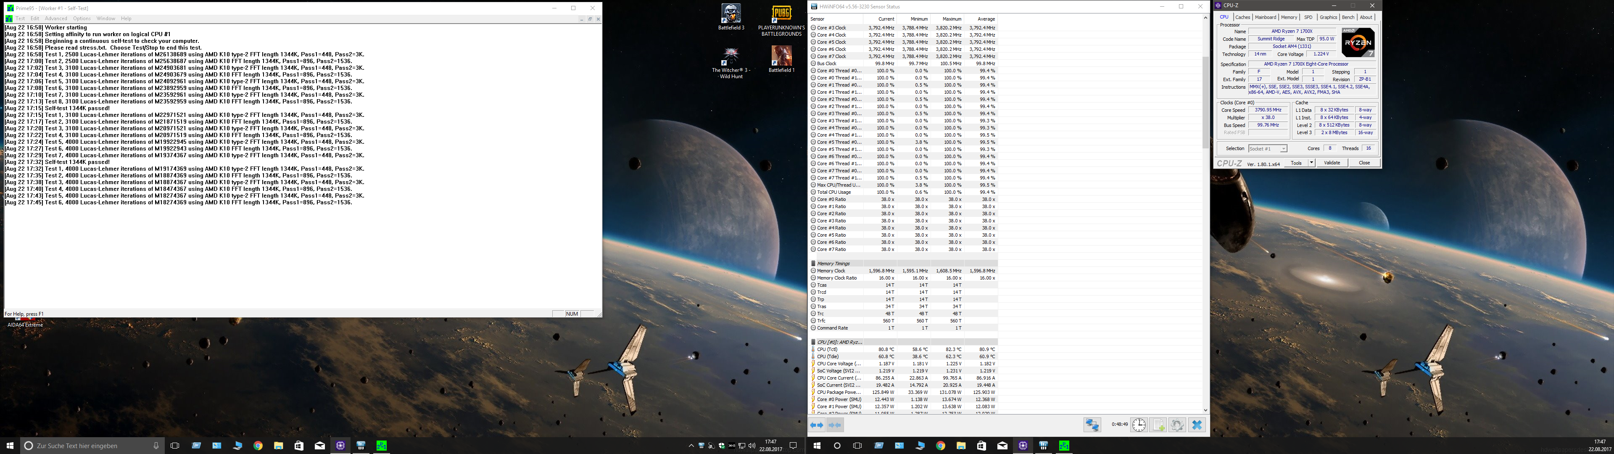Click Chrome icon on left taskbar

coord(258,446)
